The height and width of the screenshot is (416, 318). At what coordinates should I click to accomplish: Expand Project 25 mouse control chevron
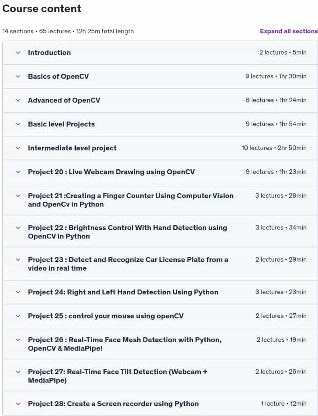[x=18, y=316]
